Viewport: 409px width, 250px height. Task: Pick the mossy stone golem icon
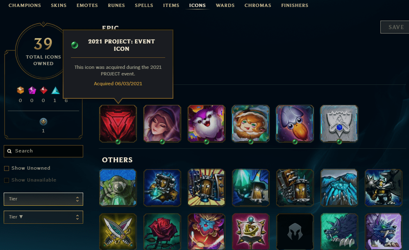118,188
